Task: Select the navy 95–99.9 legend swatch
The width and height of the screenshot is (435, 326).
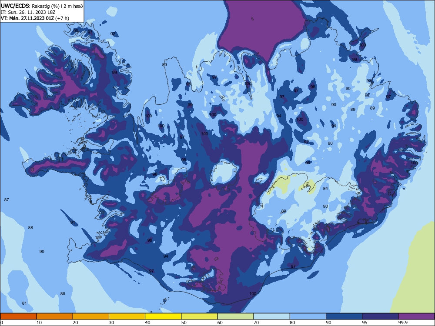Action: point(380,316)
